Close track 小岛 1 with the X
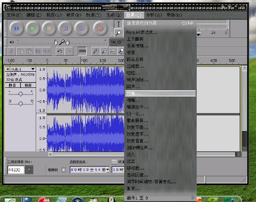256x202 pixels. [8, 69]
